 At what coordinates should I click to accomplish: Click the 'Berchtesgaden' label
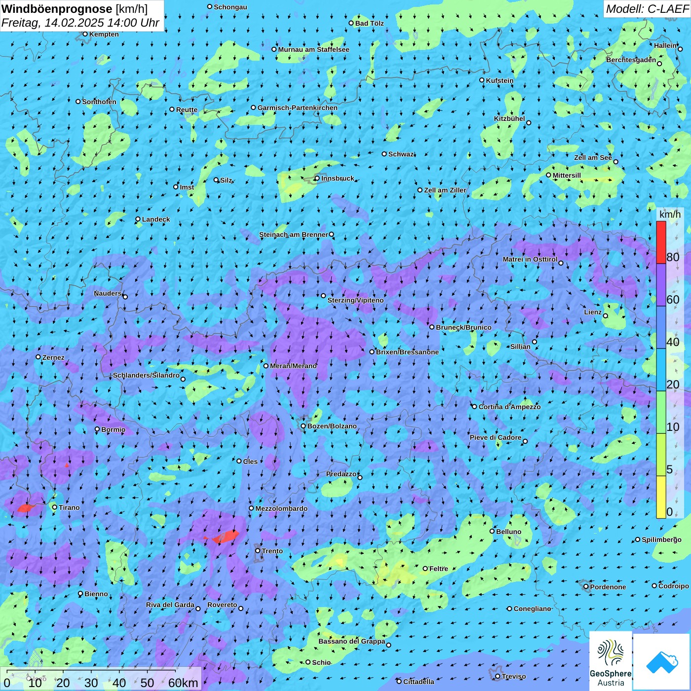point(631,60)
